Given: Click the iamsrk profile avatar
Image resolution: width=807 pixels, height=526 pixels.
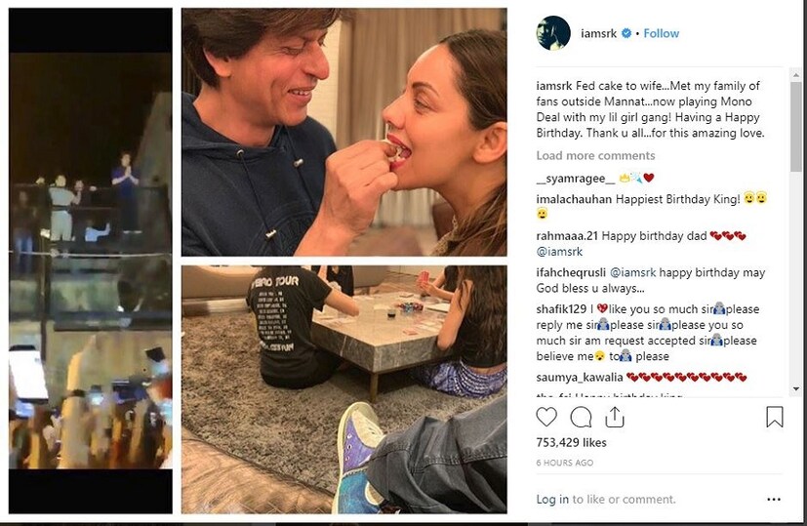Looking at the screenshot, I should tap(552, 33).
